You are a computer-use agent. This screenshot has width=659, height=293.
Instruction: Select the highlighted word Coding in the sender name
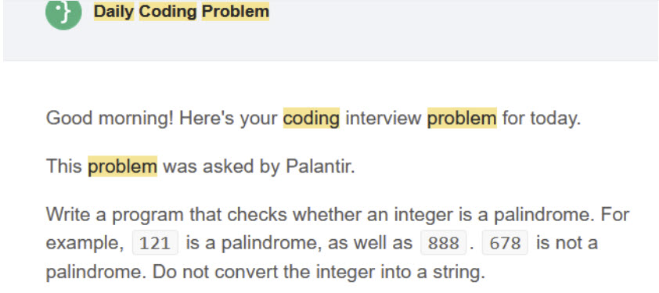pos(167,12)
